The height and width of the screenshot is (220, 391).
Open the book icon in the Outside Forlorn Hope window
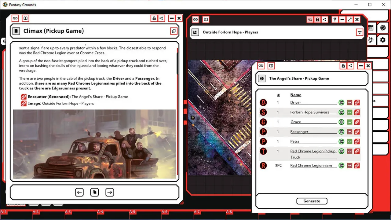point(206,20)
